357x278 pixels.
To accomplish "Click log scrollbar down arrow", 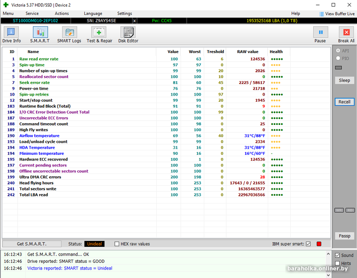I will 328,275.
